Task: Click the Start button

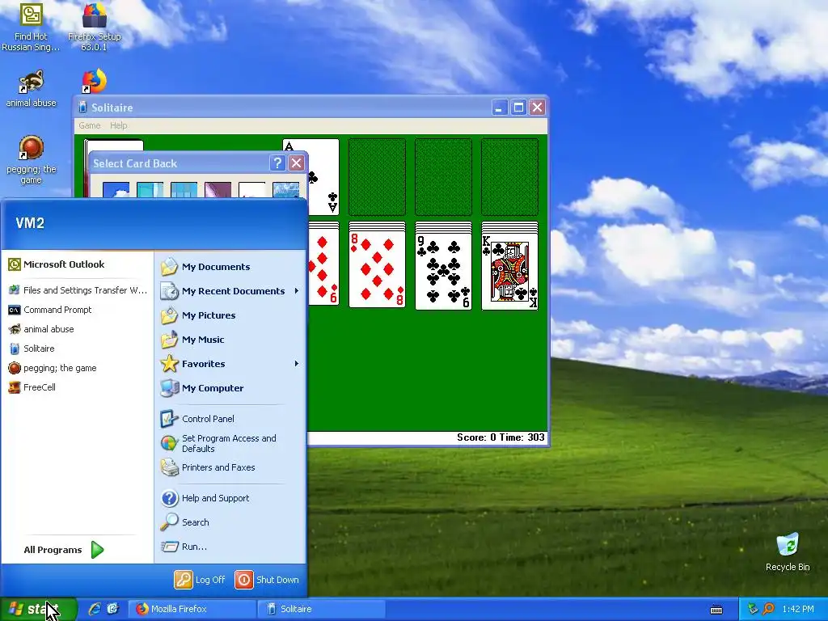Action: [38, 609]
